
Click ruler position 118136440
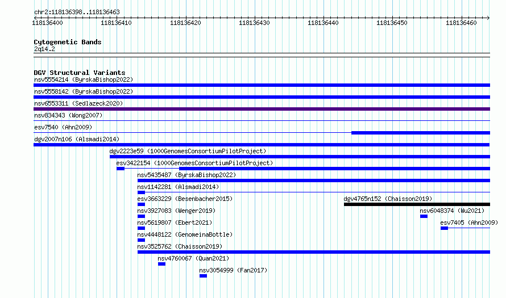coord(323,23)
